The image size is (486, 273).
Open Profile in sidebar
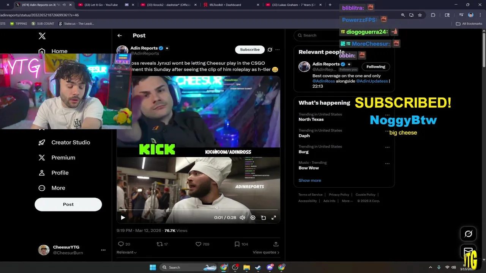(x=54, y=173)
